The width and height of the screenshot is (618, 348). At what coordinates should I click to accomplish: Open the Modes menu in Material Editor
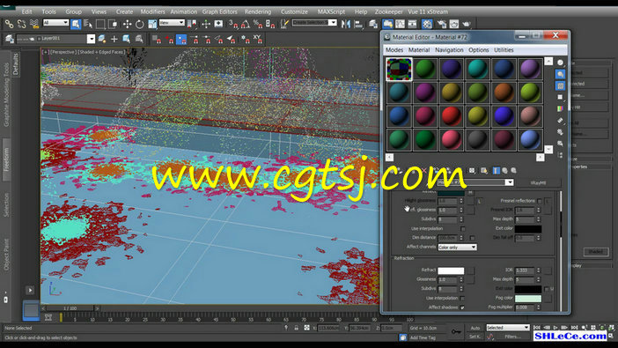pyautogui.click(x=394, y=50)
